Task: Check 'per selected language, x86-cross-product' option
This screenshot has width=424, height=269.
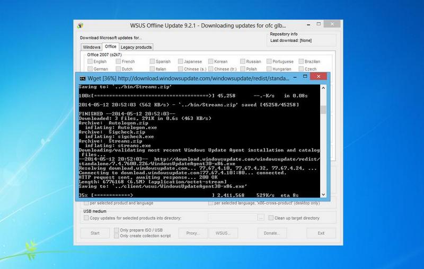Action: tap(210, 203)
